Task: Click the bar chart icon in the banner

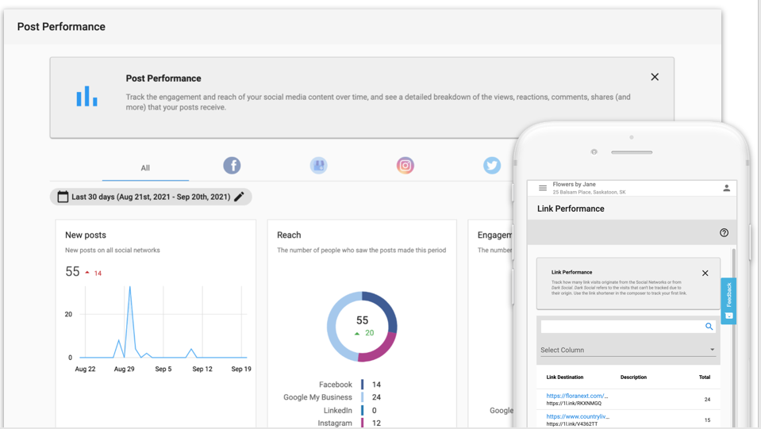Action: [x=86, y=96]
